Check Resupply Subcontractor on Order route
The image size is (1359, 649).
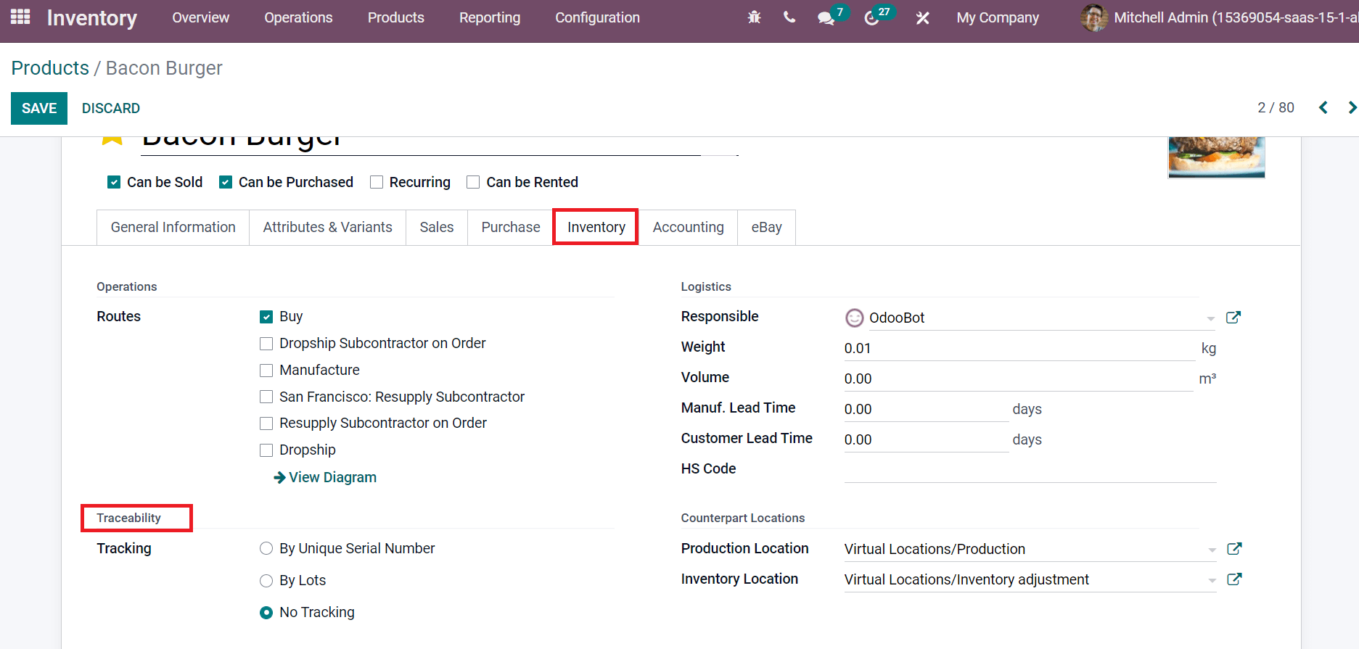(x=266, y=423)
